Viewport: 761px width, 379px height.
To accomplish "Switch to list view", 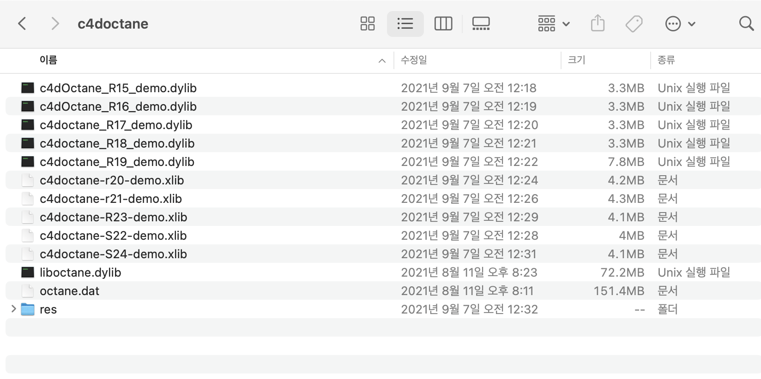I will point(405,24).
